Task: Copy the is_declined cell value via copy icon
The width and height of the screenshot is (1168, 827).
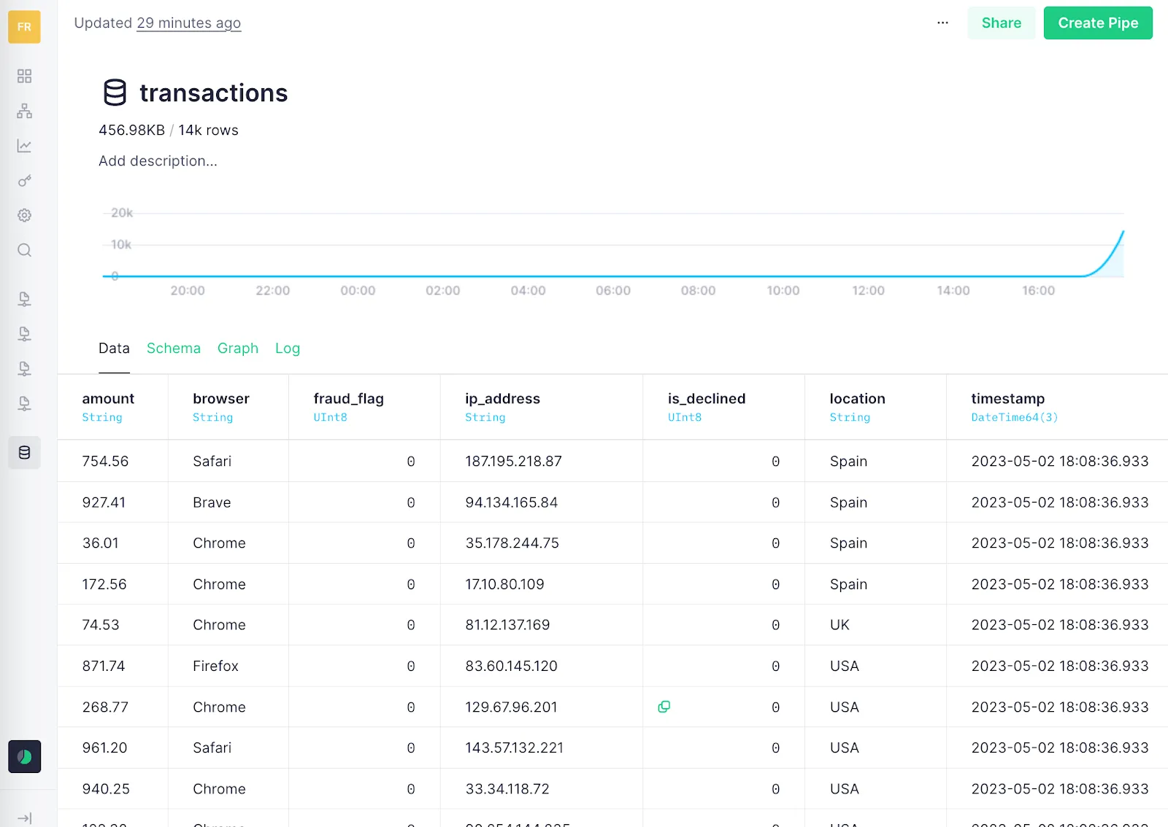Action: 664,707
